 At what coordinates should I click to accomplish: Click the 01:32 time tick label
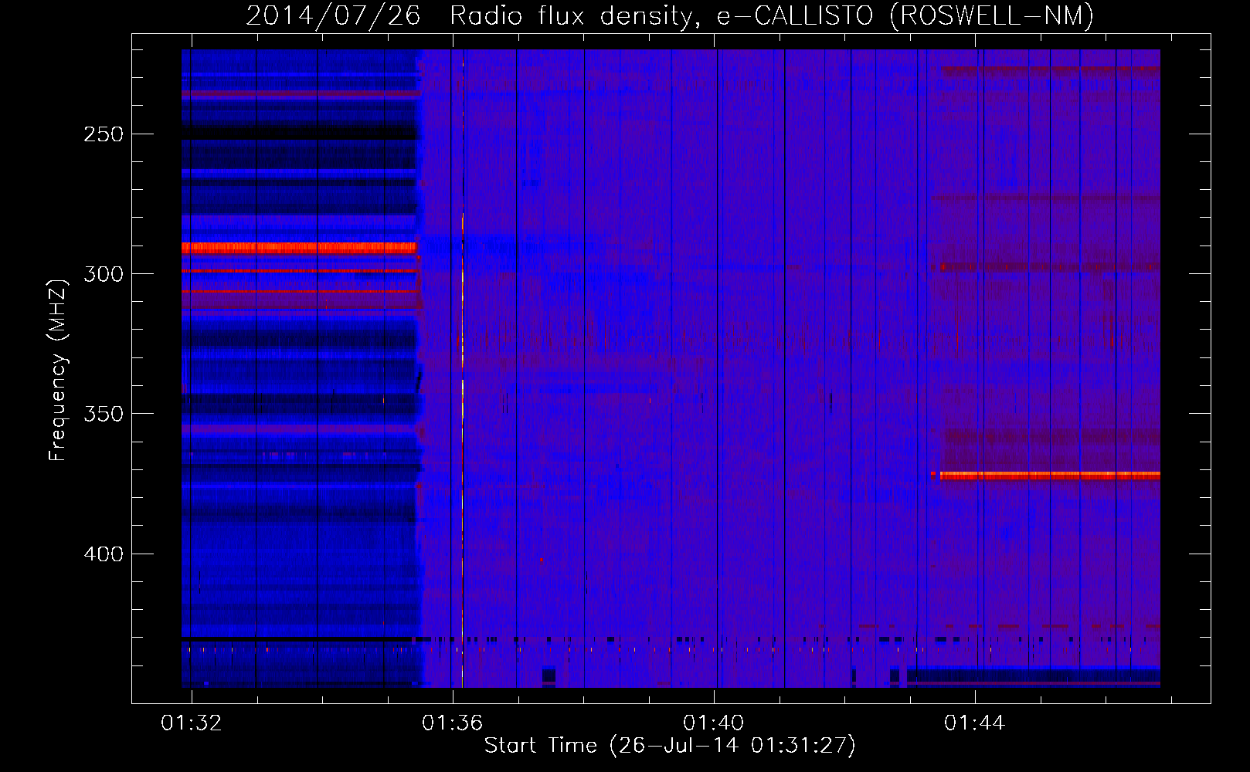[191, 723]
